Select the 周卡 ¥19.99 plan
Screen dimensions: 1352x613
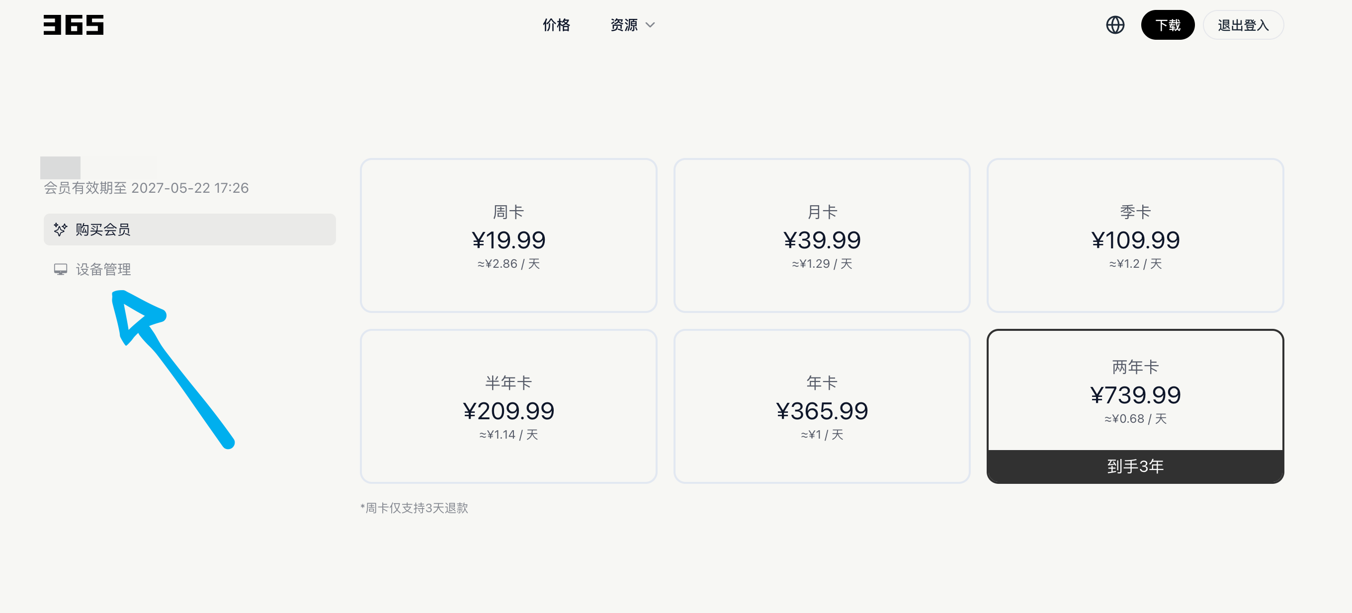(x=508, y=235)
